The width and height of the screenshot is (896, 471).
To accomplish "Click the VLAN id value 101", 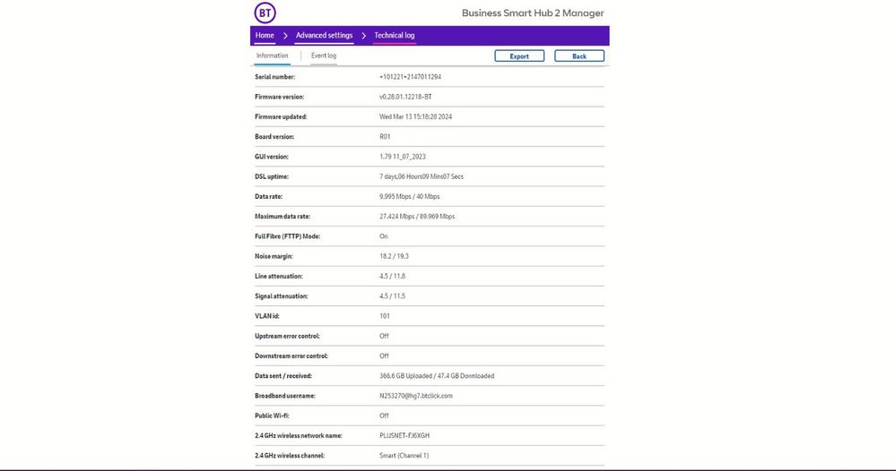I will [385, 316].
